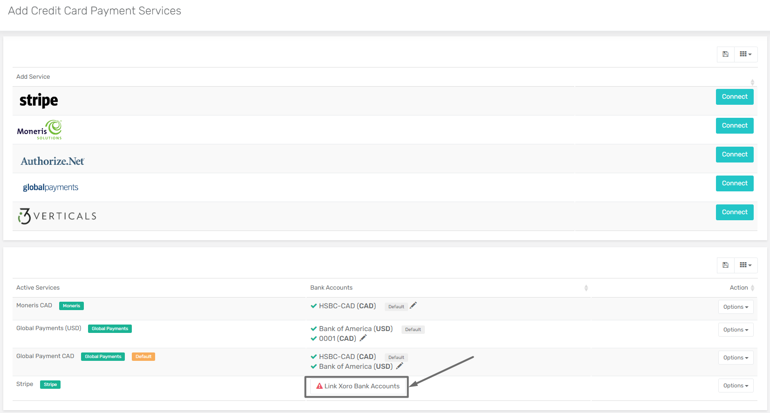Click Global Payments tag in CAD row
The width and height of the screenshot is (770, 413).
(x=103, y=357)
